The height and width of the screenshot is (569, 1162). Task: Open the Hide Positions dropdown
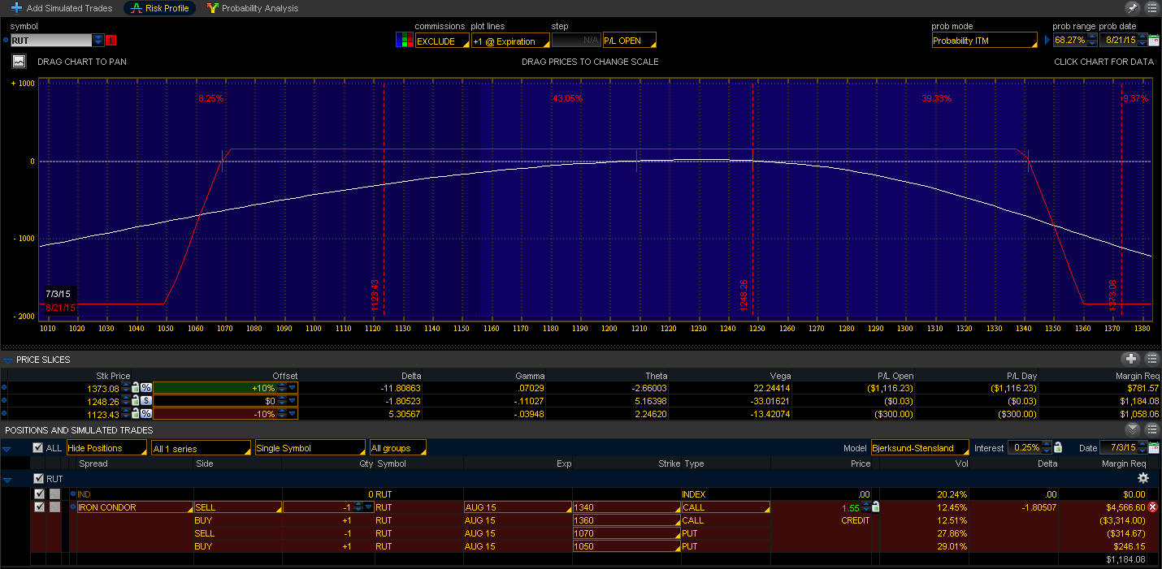[106, 447]
